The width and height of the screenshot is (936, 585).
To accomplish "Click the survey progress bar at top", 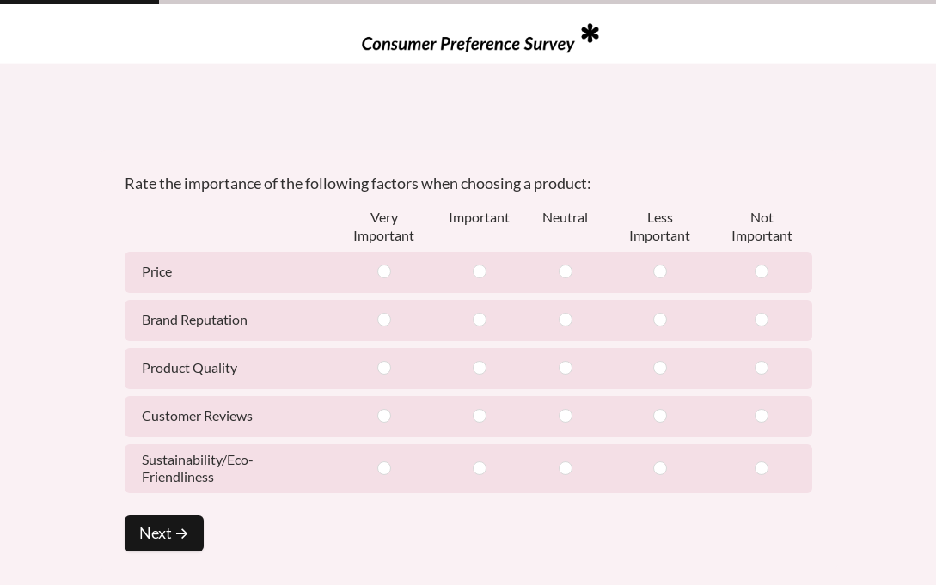I will tap(468, 2).
